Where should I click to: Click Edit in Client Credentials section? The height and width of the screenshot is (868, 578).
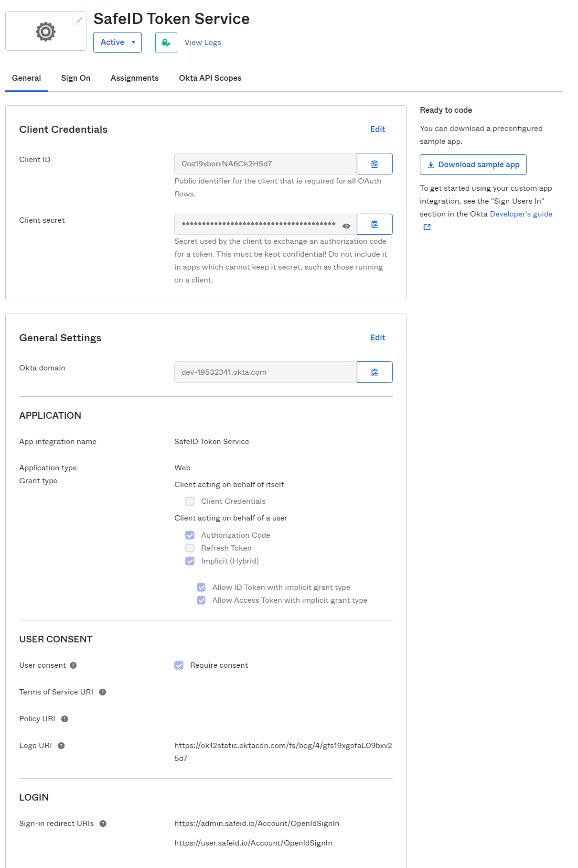(377, 129)
